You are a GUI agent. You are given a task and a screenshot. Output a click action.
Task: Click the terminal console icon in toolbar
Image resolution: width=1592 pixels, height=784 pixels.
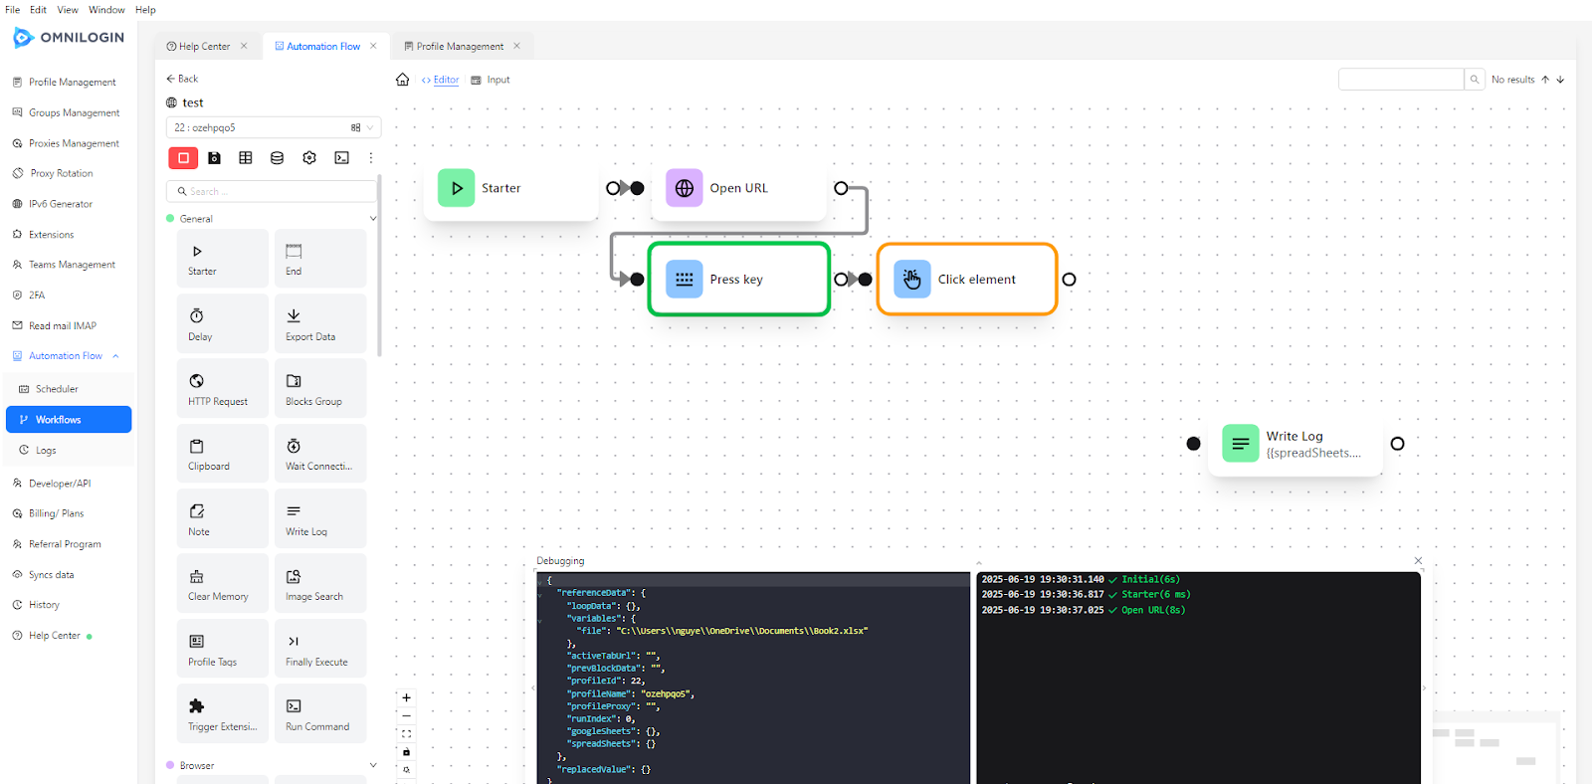[341, 158]
